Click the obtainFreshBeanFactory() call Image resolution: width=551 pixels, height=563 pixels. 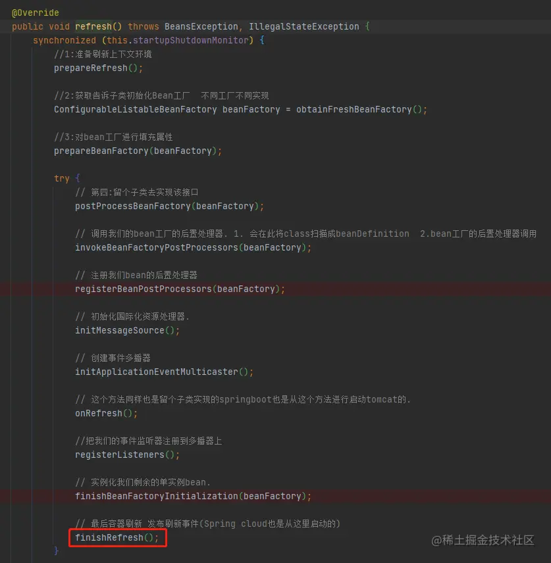[x=361, y=110]
